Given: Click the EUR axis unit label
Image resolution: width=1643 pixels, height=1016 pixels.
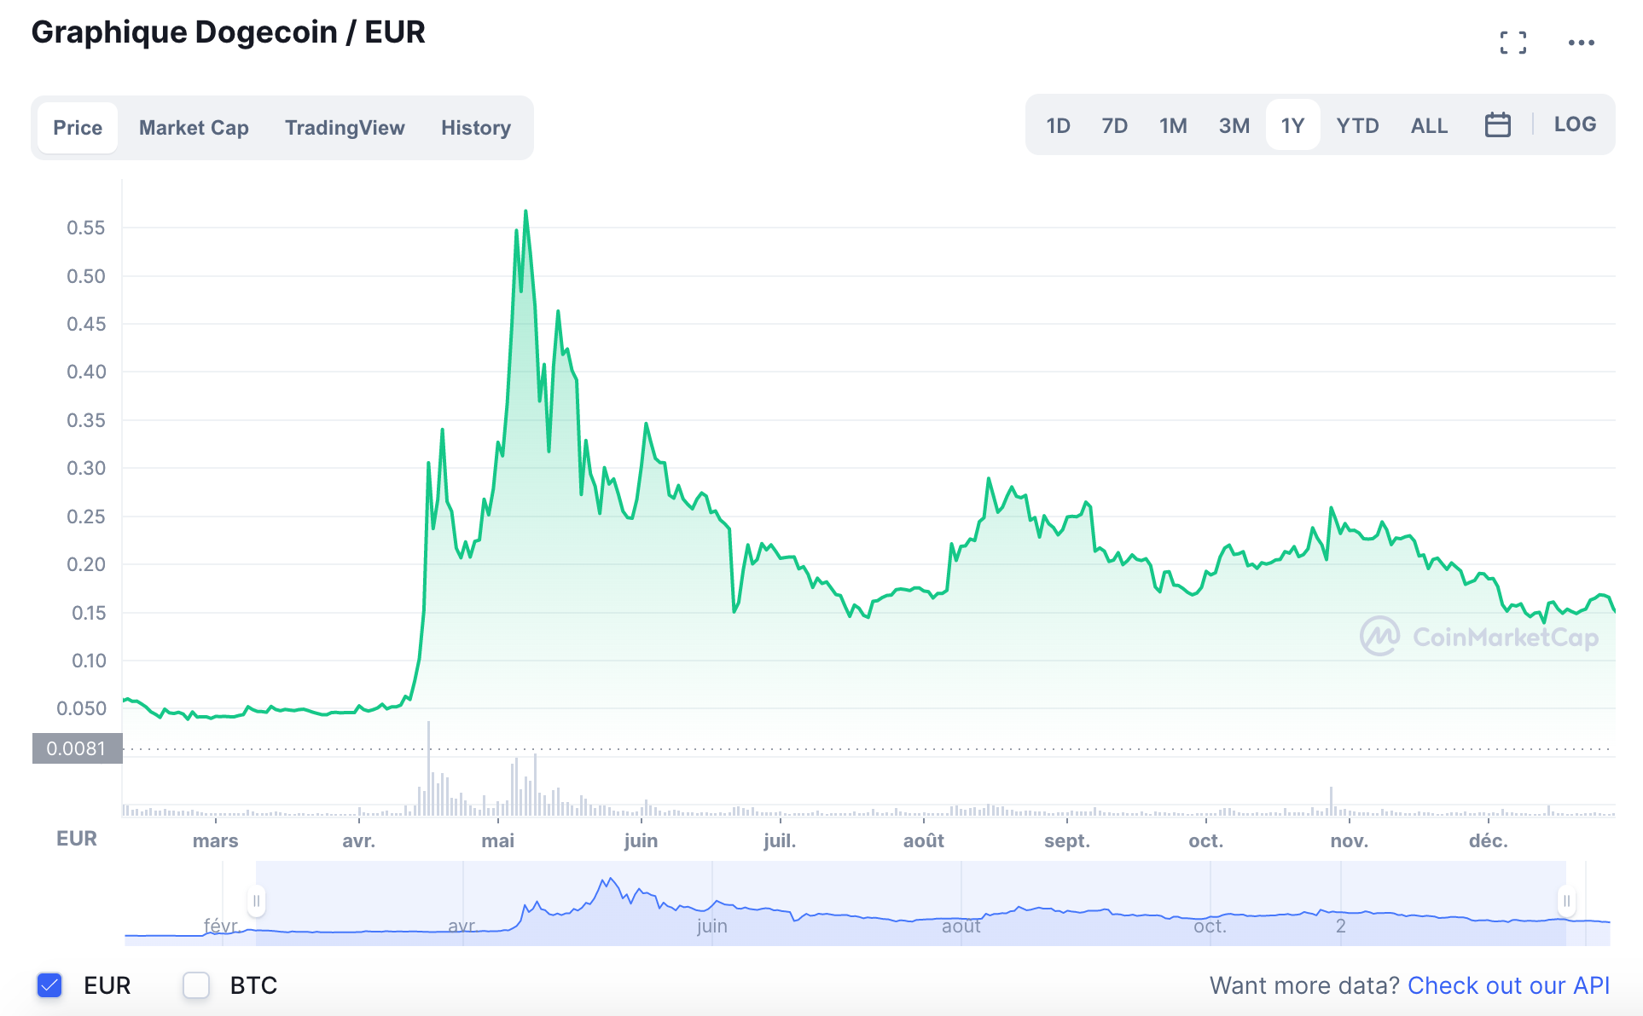Looking at the screenshot, I should point(77,839).
